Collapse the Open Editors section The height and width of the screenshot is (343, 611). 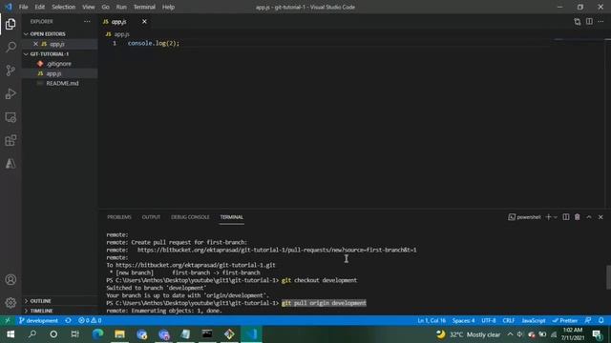[x=59, y=34]
